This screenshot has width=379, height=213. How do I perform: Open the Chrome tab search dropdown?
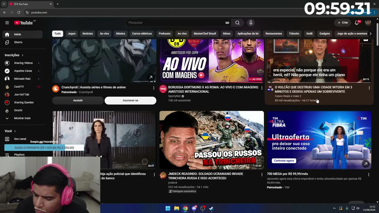click(x=4, y=4)
